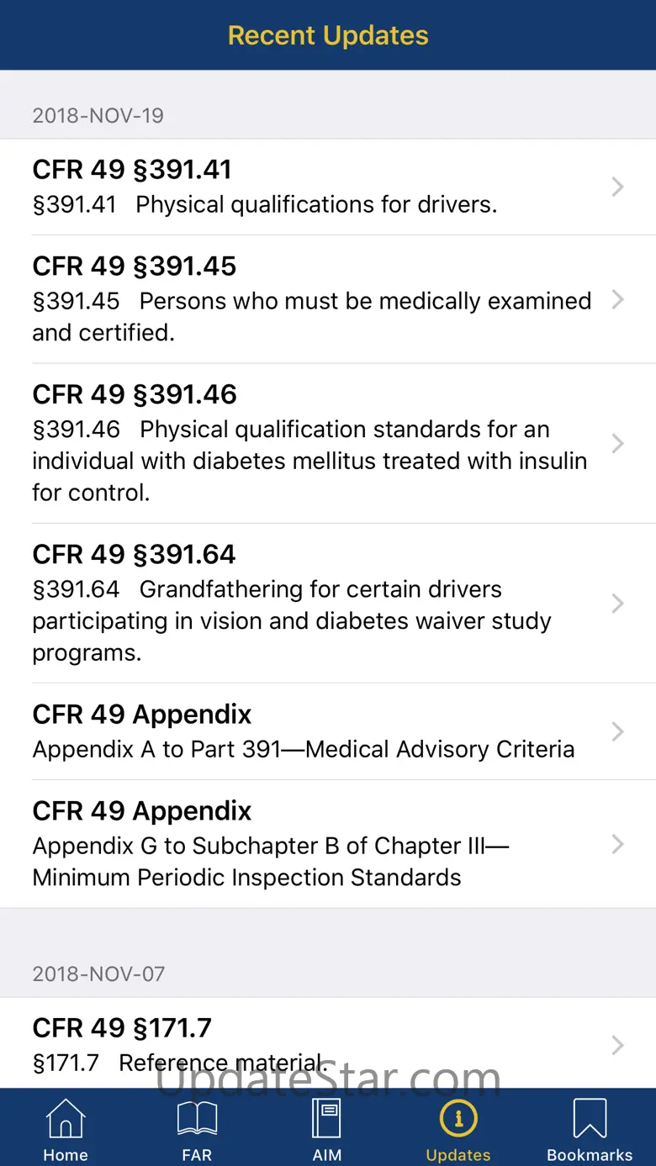This screenshot has width=656, height=1166.
Task: Open the FAR open-book icon
Action: 197,1119
